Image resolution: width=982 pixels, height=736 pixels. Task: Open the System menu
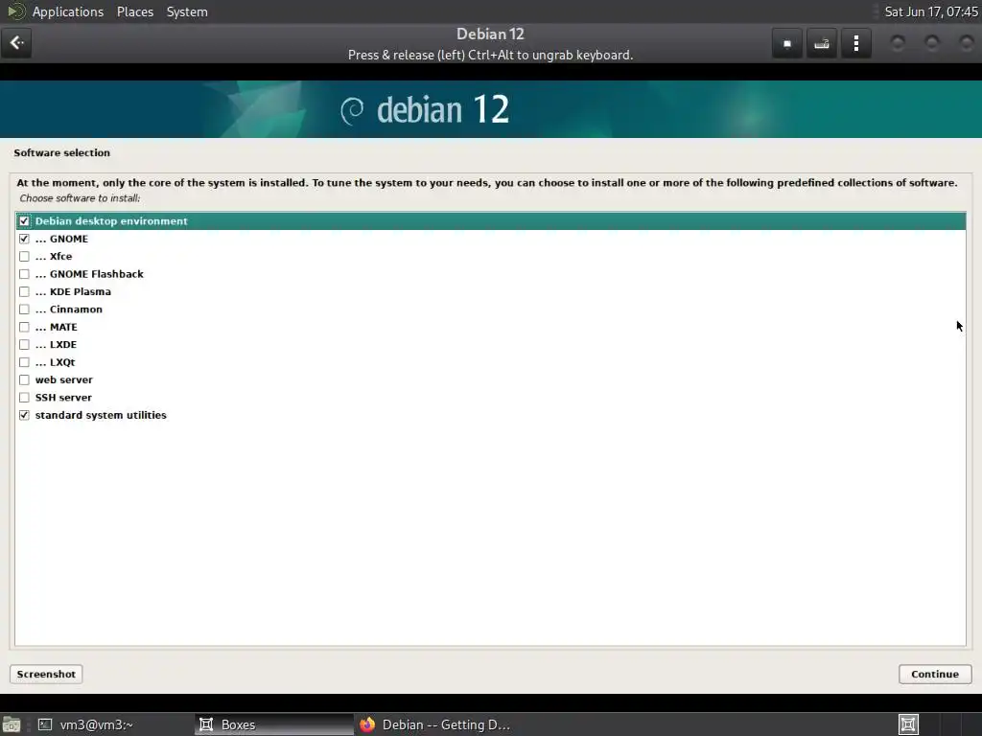(187, 11)
